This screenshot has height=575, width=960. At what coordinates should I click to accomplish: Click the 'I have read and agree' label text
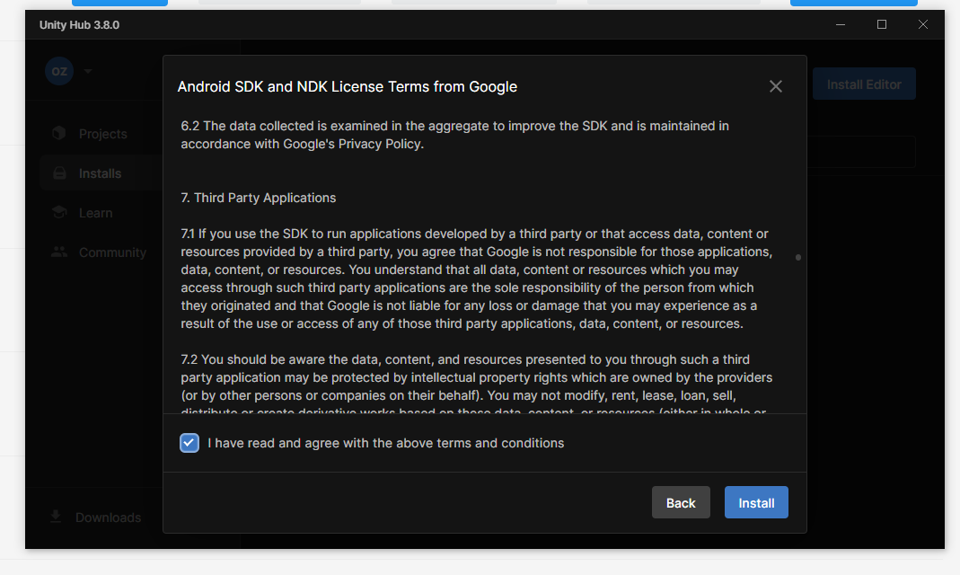tap(386, 443)
